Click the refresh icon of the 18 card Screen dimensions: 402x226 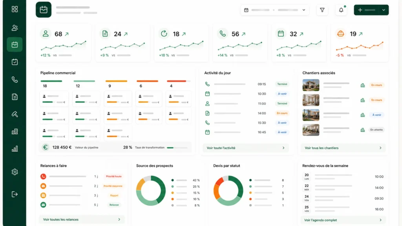pyautogui.click(x=164, y=34)
